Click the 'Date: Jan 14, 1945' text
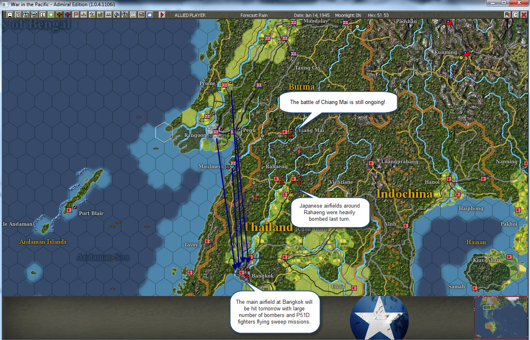The height and width of the screenshot is (340, 530). (312, 15)
